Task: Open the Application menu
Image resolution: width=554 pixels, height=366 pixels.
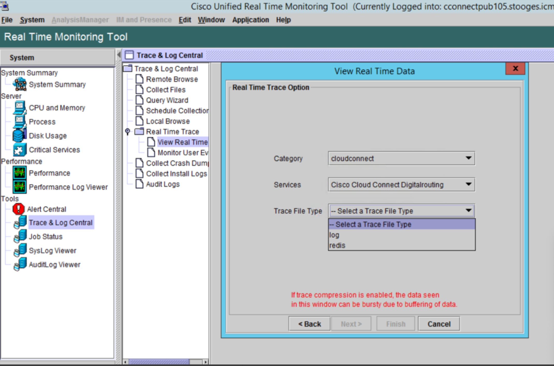Action: [250, 20]
